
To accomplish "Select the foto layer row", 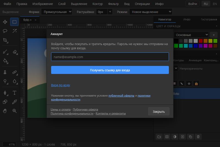I will (x=197, y=93).
